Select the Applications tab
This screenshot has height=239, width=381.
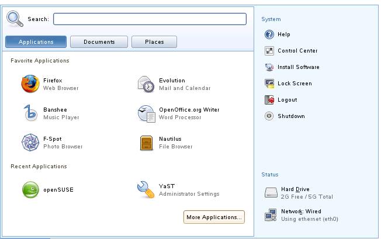36,41
